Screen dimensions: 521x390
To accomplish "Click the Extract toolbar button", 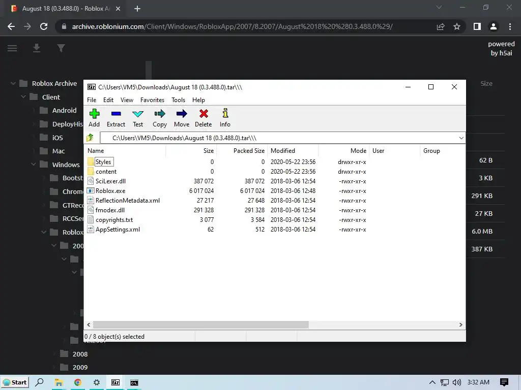I will tap(116, 118).
